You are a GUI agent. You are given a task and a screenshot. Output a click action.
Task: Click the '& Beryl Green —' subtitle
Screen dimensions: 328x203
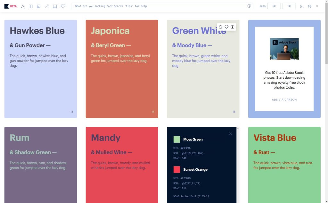point(111,45)
